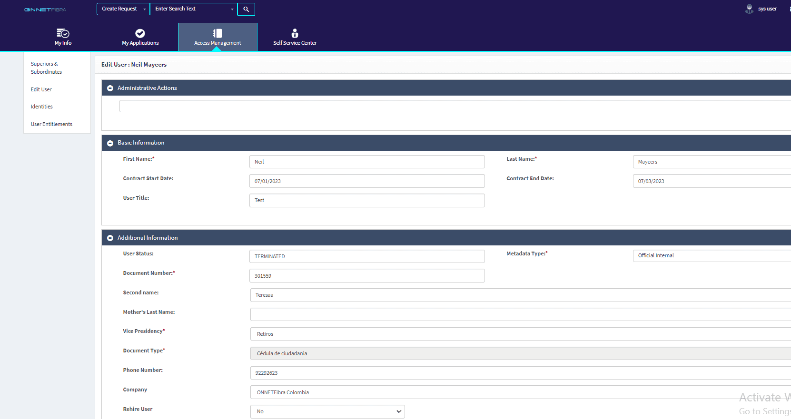Click Edit User in the sidebar

(x=41, y=89)
